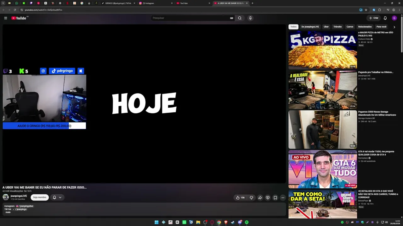Viewport: 403px width, 226px height.
Task: Expand the description with 'mais'
Action: (8, 212)
